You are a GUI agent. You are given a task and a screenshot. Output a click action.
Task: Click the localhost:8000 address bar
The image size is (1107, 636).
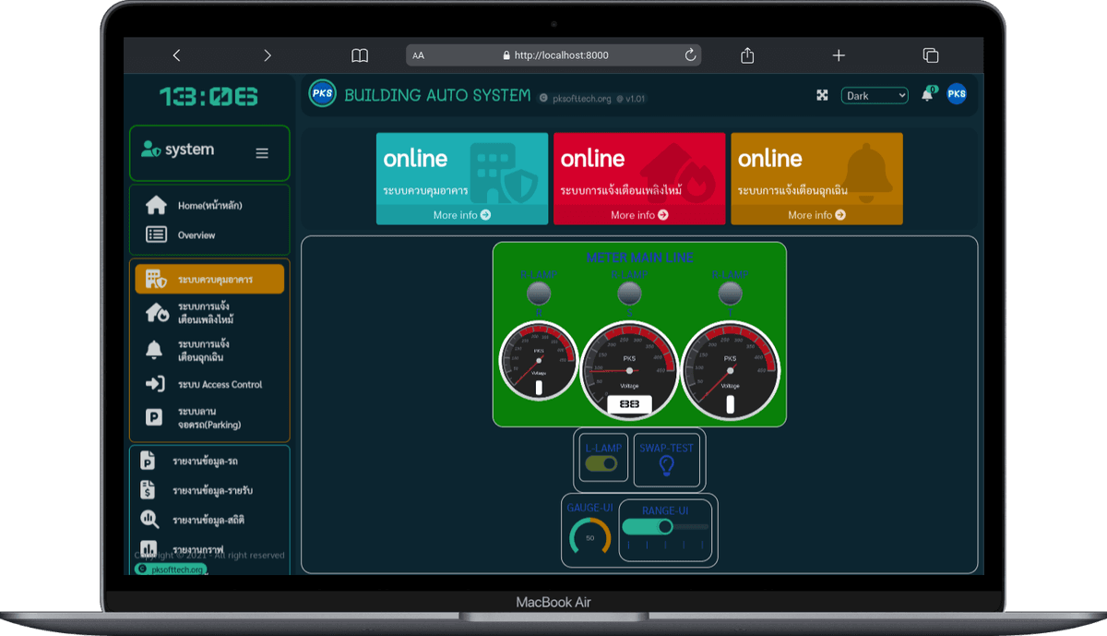pyautogui.click(x=553, y=55)
